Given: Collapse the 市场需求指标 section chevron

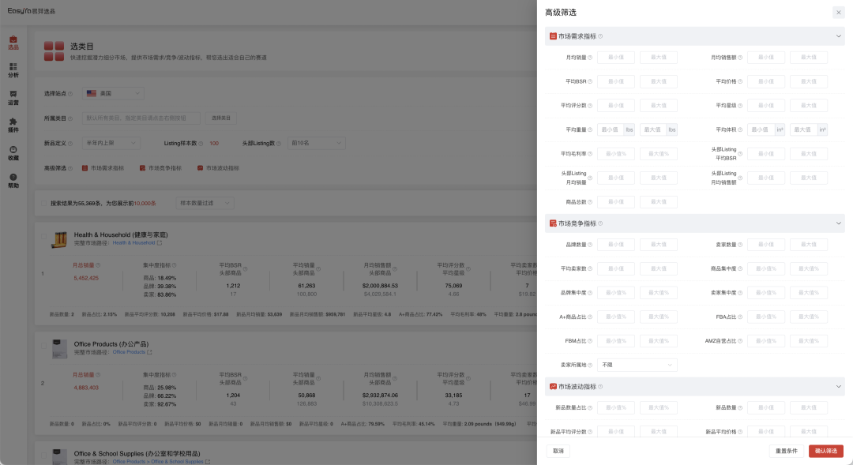Looking at the screenshot, I should point(838,36).
